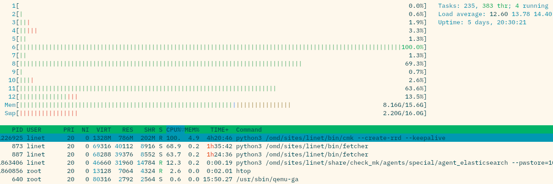
Task: Sort by the PRI column header
Action: 69,130
